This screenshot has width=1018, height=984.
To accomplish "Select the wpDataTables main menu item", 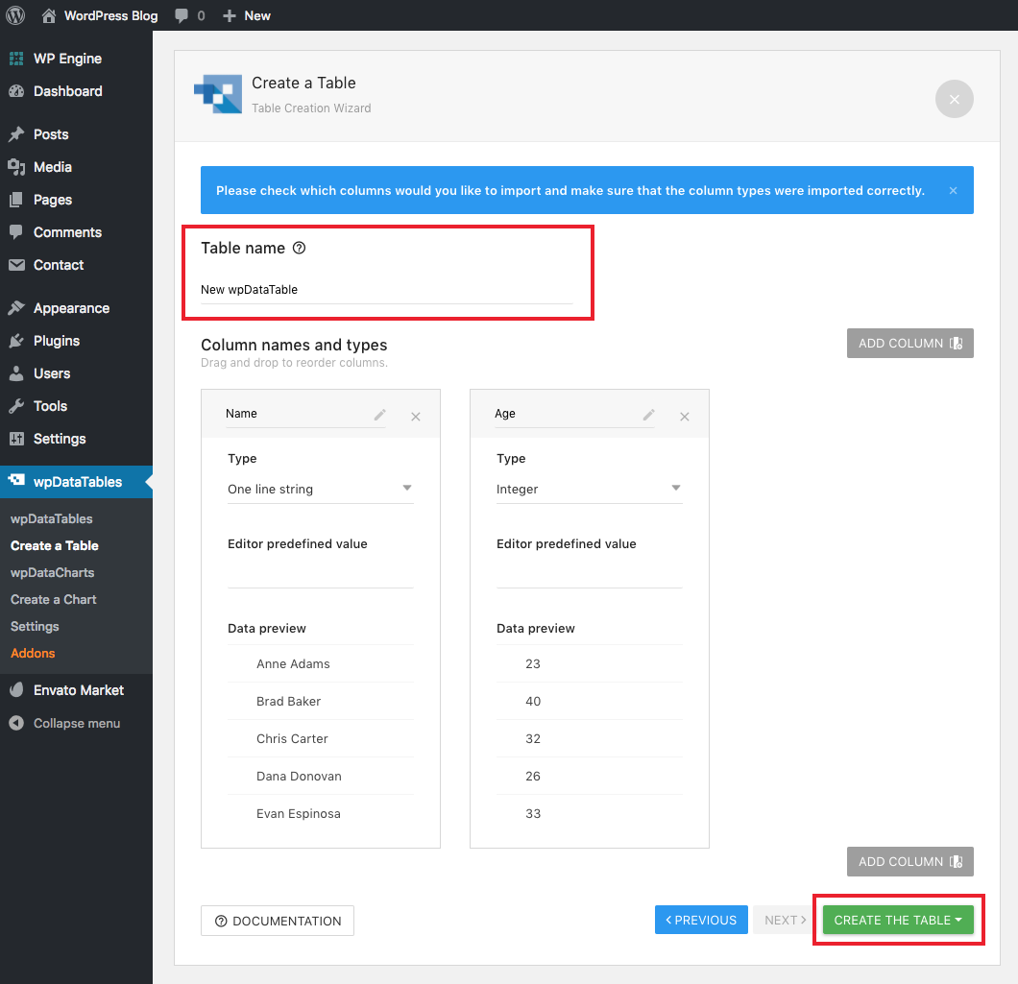I will [x=76, y=482].
